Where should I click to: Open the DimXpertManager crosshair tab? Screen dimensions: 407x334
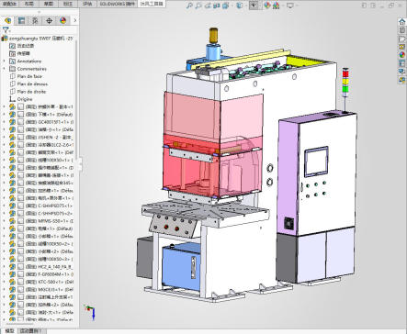coord(49,20)
